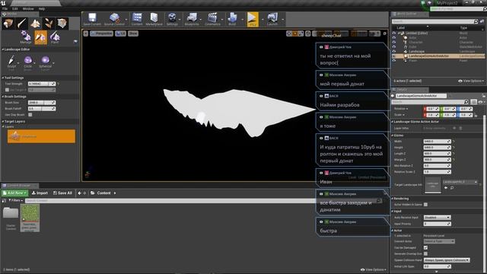
Task: Select the landscape Sculpt tab
Action: tap(40, 37)
